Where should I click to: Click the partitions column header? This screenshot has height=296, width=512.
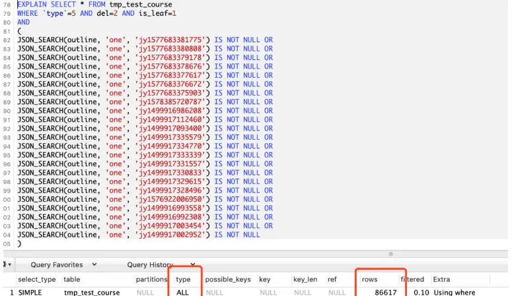coord(151,280)
